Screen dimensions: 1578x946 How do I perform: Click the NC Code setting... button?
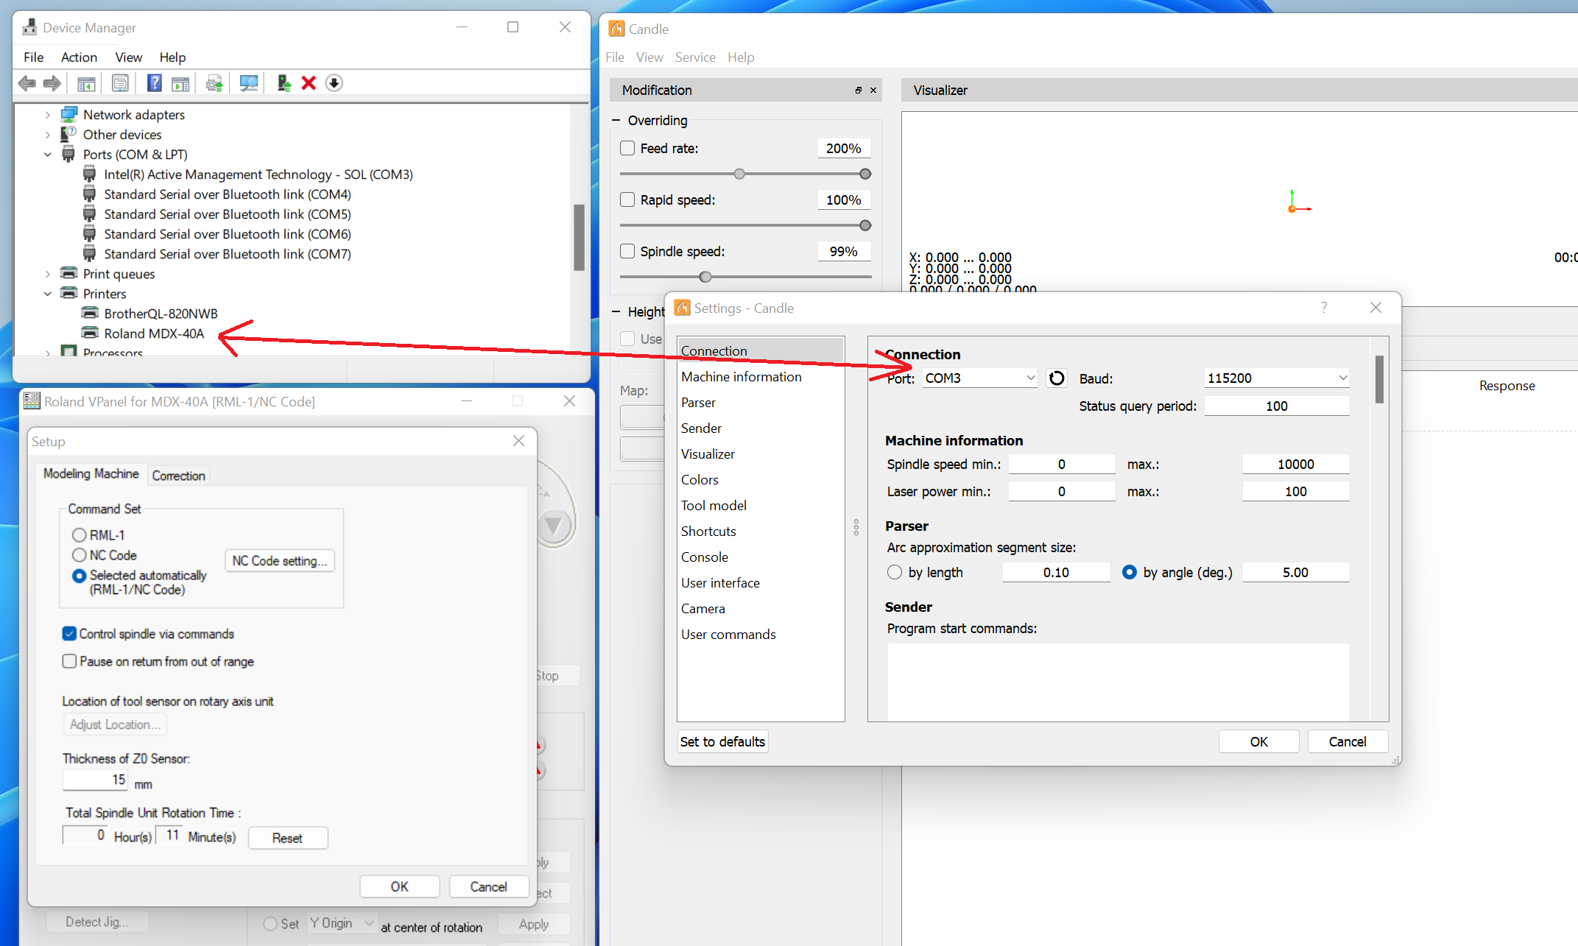(x=280, y=561)
